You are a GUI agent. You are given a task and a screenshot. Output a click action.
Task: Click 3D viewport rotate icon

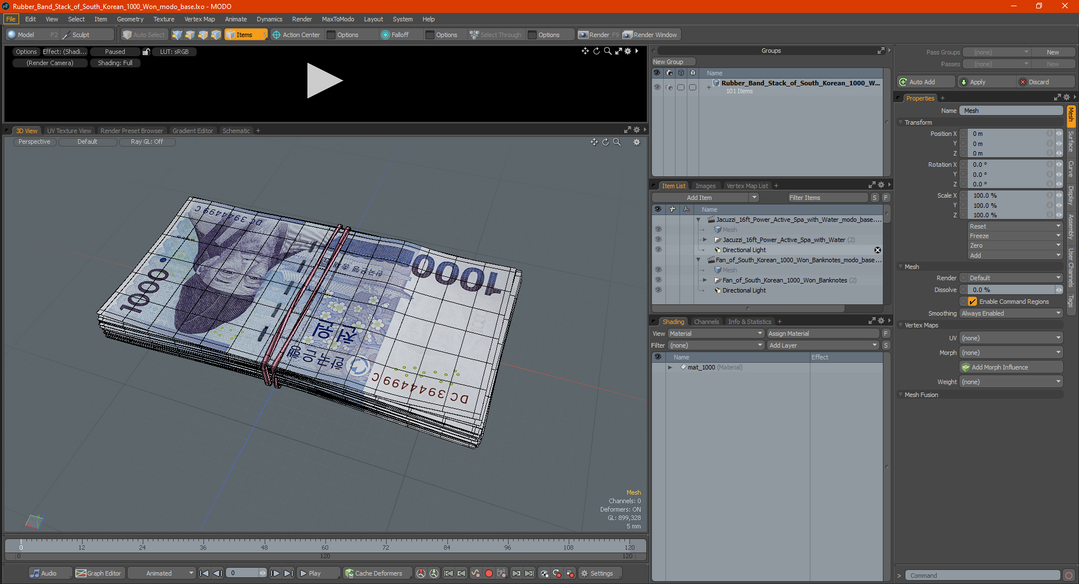[x=605, y=142]
